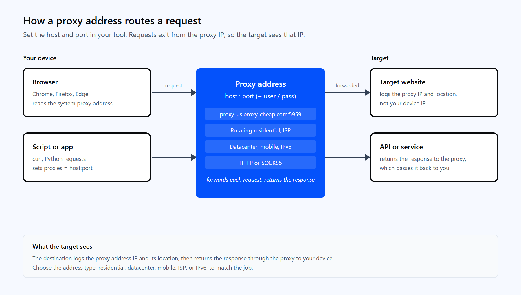Select the 'Proxy address' title in blue box

coord(260,84)
